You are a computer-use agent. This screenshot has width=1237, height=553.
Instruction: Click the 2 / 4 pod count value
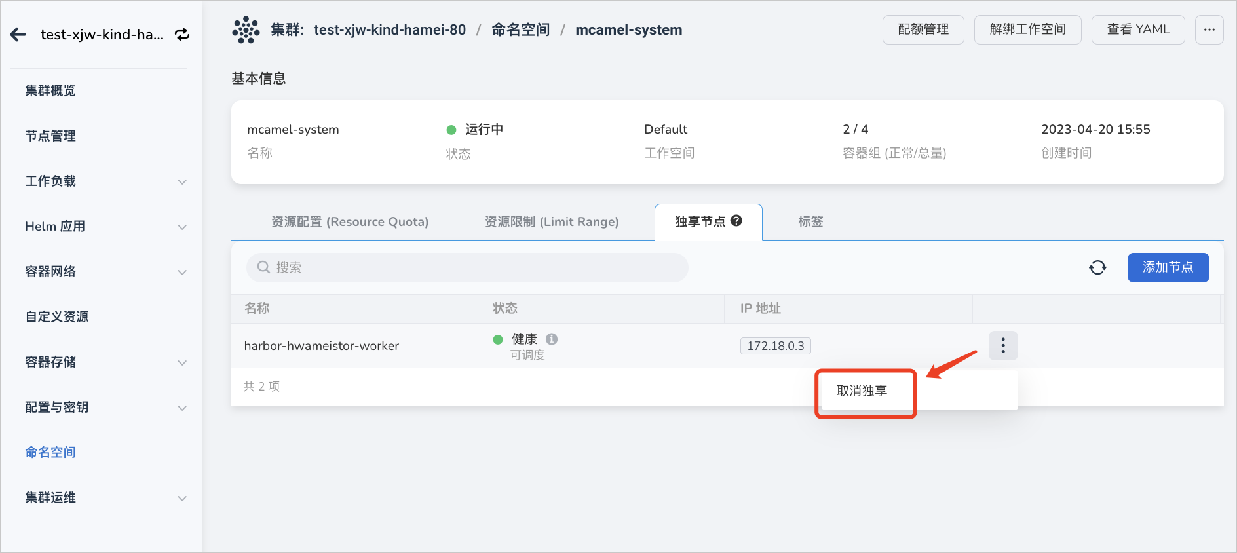[x=856, y=129]
